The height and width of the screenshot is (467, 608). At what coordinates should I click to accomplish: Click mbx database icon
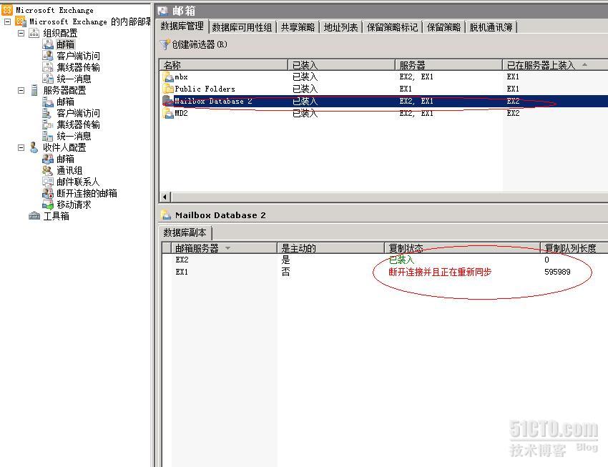click(168, 77)
